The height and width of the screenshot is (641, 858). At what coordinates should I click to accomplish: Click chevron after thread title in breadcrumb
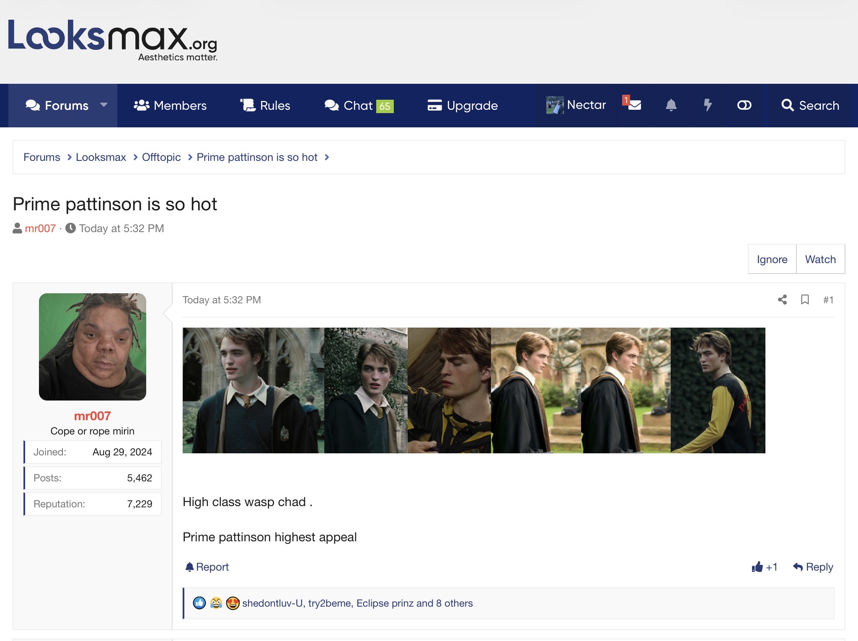click(x=327, y=157)
